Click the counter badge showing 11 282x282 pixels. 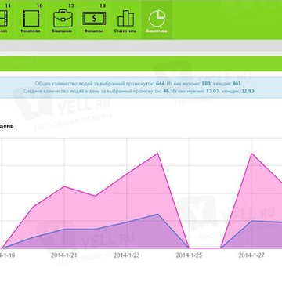coord(8,5)
